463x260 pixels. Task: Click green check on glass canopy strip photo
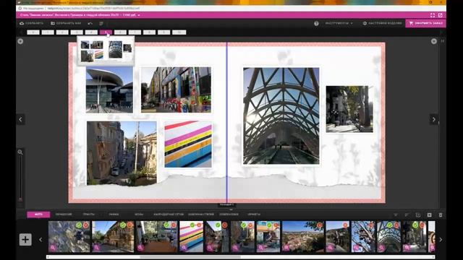(389, 225)
